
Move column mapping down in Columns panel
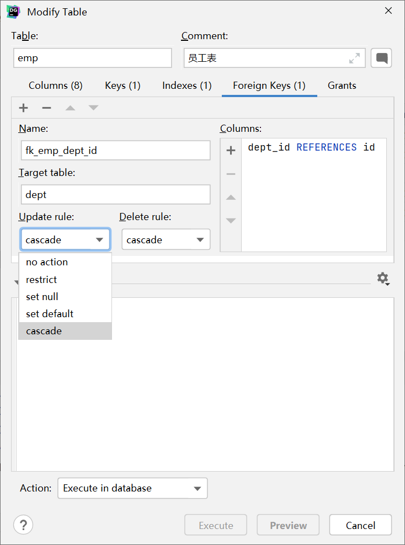click(x=231, y=220)
